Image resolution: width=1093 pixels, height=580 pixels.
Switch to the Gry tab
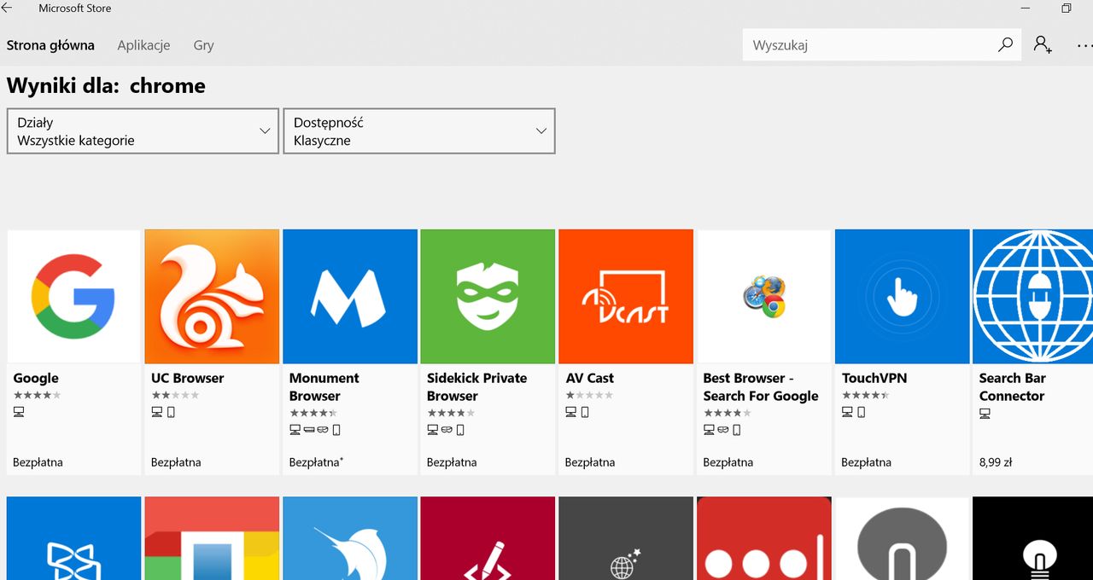[x=203, y=45]
